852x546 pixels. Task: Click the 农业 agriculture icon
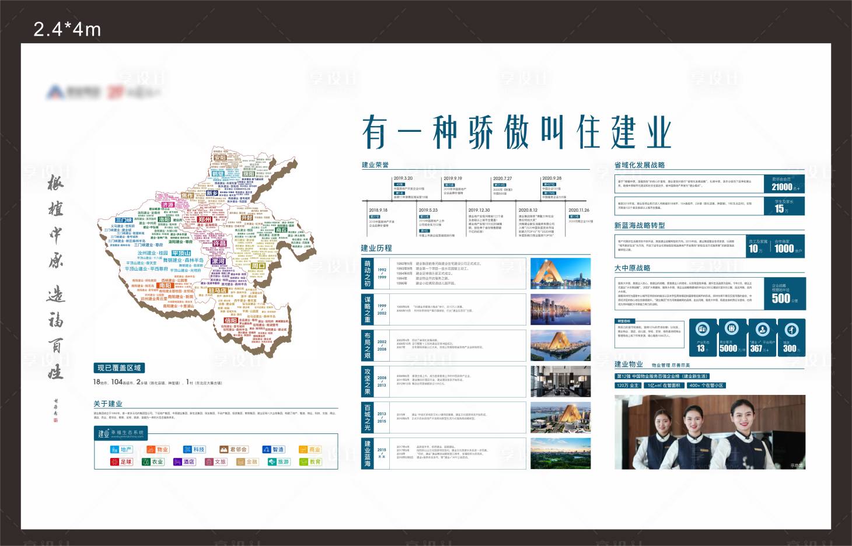[153, 461]
